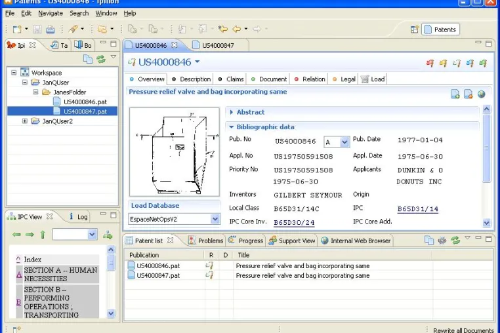Click the red flag icon beside US4000846 header
This screenshot has height=333, width=500.
pyautogui.click(x=430, y=63)
